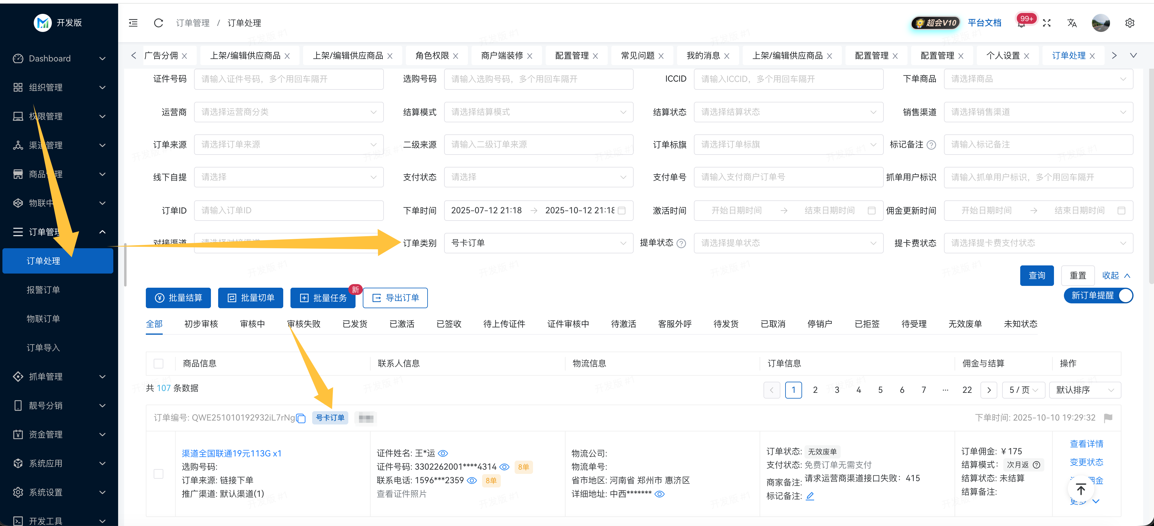Click into the 订单ID input field

289,211
